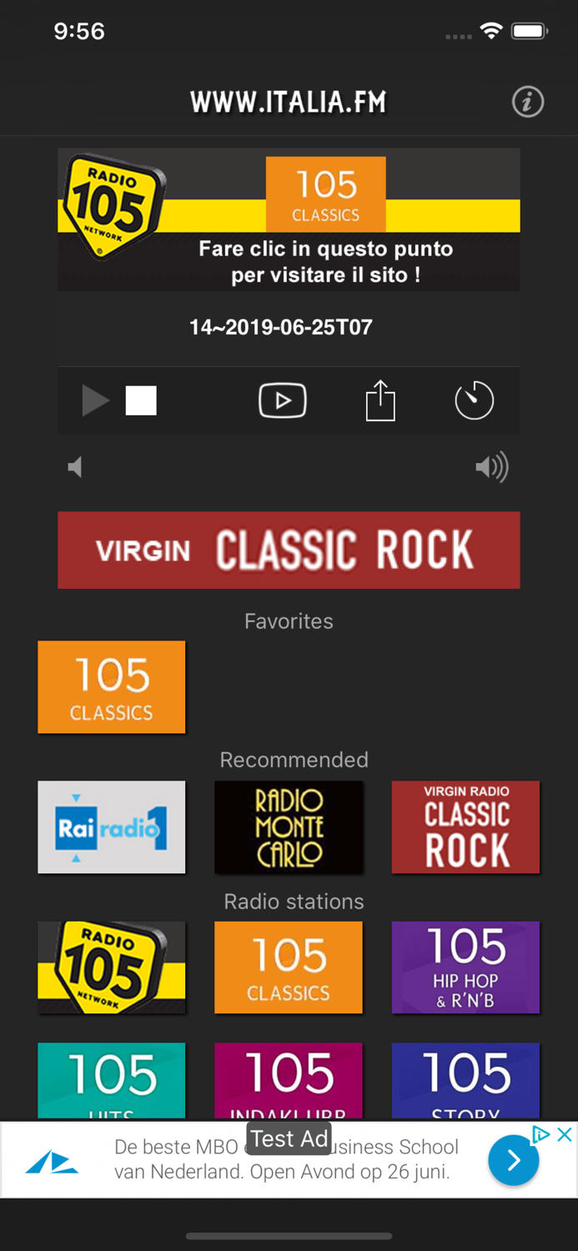578x1251 pixels.
Task: Stop the current radio stream
Action: 140,400
